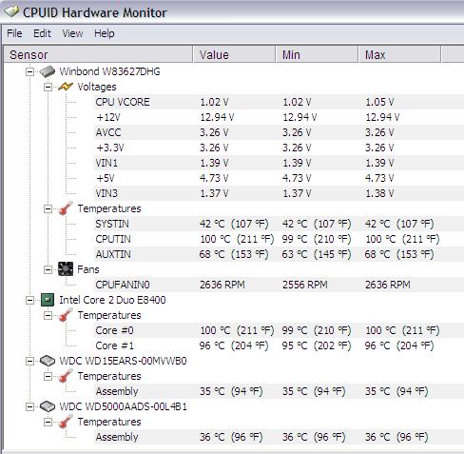
Task: Collapse the Voltages section
Action: coord(48,87)
